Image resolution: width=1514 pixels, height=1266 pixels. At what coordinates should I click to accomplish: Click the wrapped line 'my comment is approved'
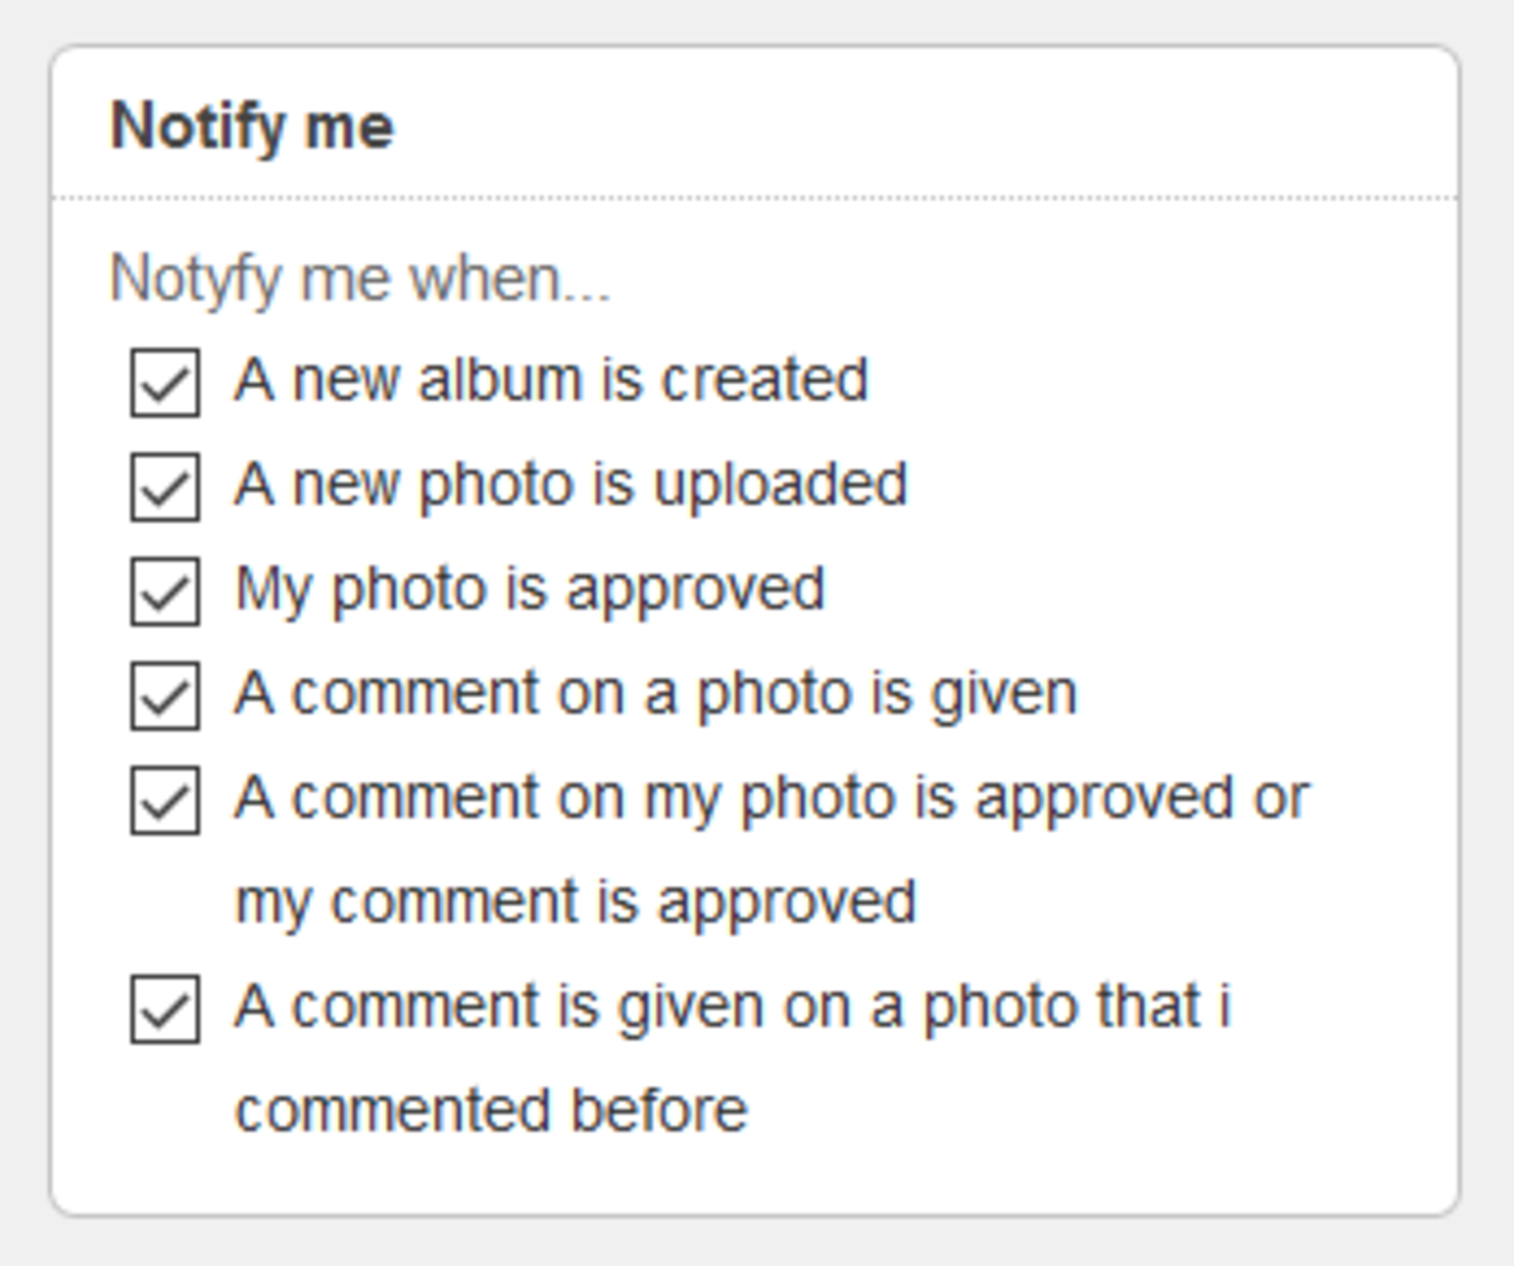(575, 901)
